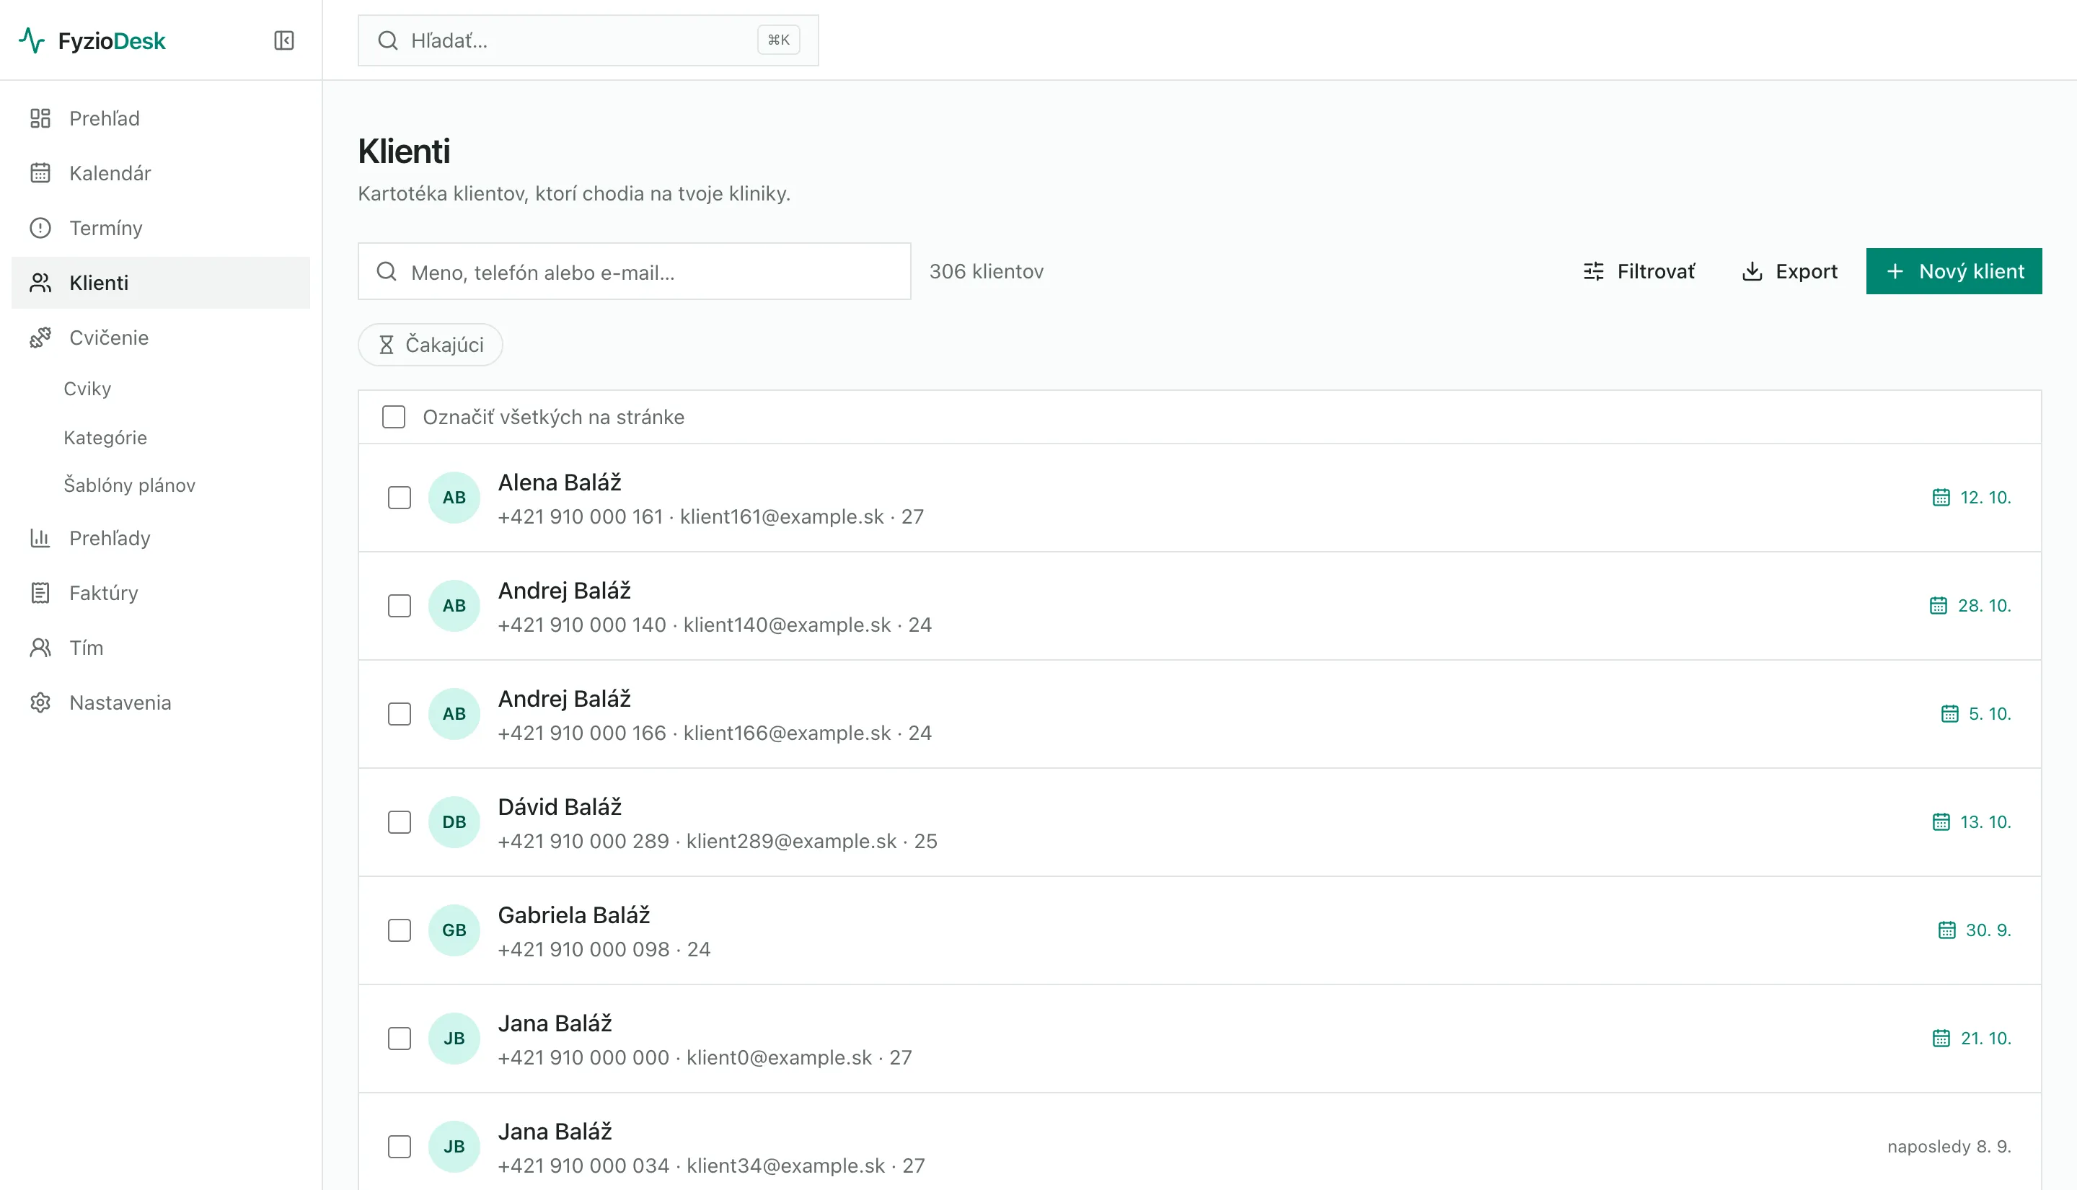Click the GB avatar of Gabriela Baláž
Screen dimensions: 2077x1190
(454, 930)
